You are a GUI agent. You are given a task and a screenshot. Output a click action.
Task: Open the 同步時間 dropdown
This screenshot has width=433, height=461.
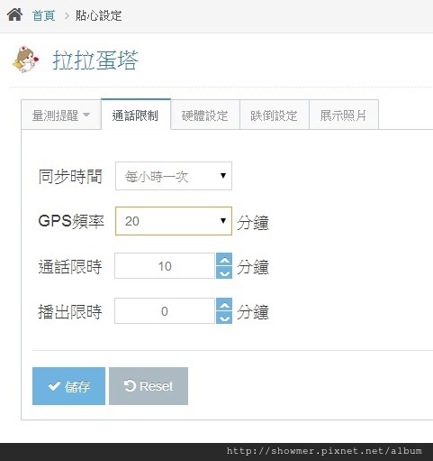[x=174, y=176]
